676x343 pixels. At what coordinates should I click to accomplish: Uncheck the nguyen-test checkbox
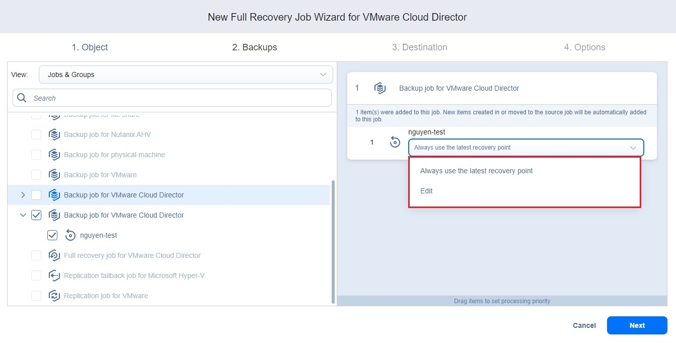52,235
